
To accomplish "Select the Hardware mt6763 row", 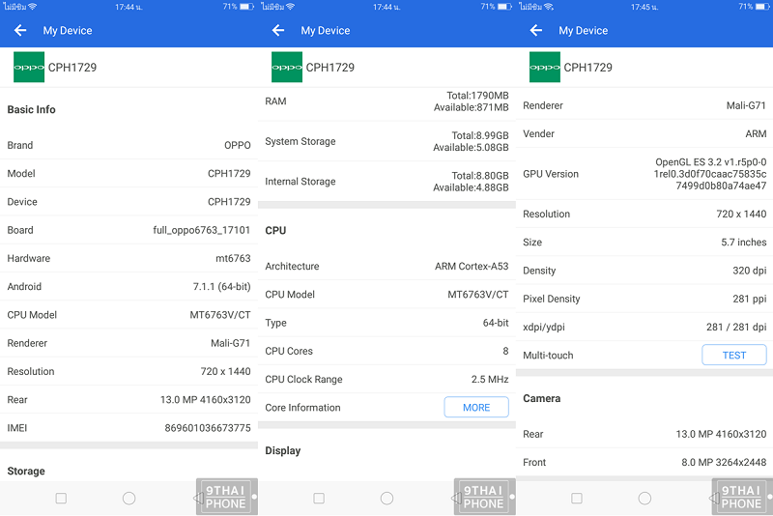I will [x=129, y=258].
